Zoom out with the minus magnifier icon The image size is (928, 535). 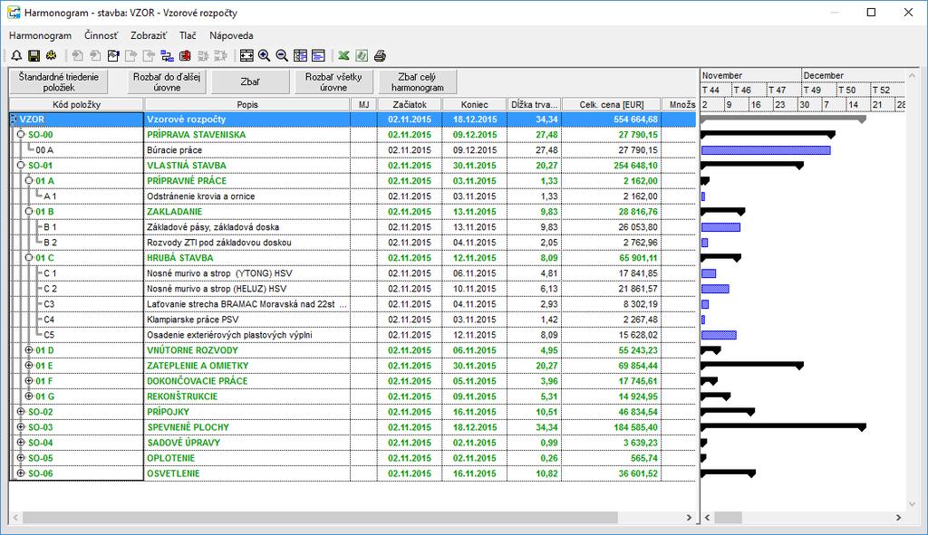[283, 55]
